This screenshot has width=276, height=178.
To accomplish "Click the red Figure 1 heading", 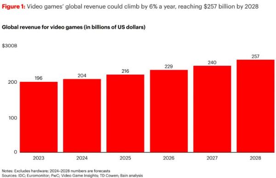I will (13, 7).
